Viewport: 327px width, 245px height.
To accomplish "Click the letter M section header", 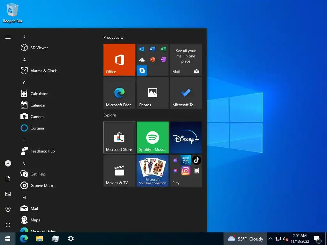I will (24, 197).
